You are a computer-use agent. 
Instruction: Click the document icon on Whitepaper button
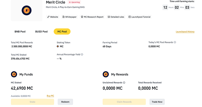(63, 17)
